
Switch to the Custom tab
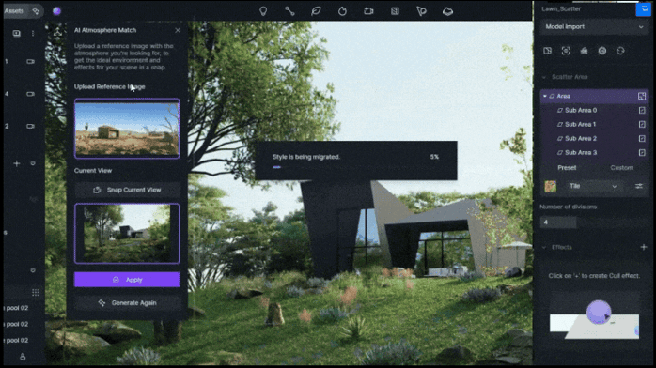(x=621, y=167)
